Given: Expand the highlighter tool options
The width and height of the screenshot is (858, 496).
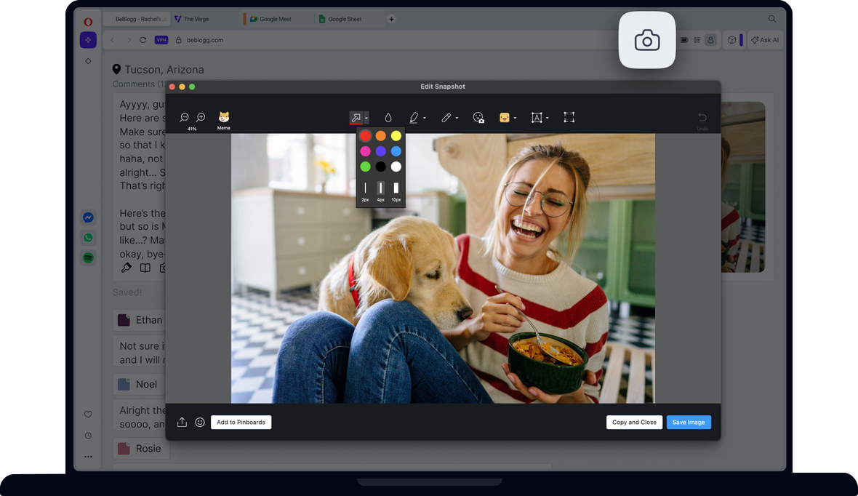Looking at the screenshot, I should click(x=424, y=118).
